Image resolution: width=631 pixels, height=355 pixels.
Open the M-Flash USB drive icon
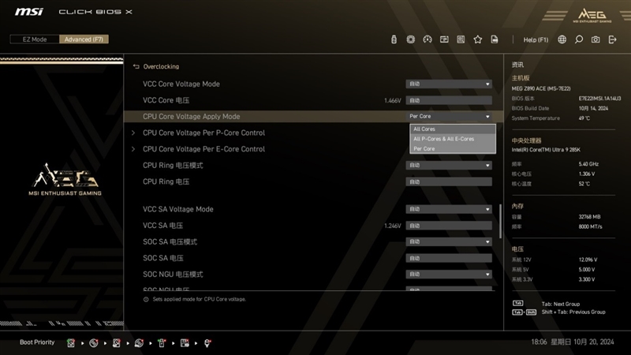394,39
